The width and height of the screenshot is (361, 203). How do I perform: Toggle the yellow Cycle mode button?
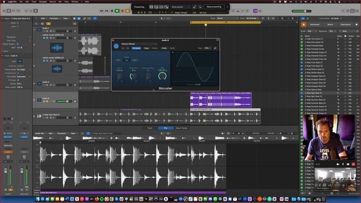tap(127, 11)
